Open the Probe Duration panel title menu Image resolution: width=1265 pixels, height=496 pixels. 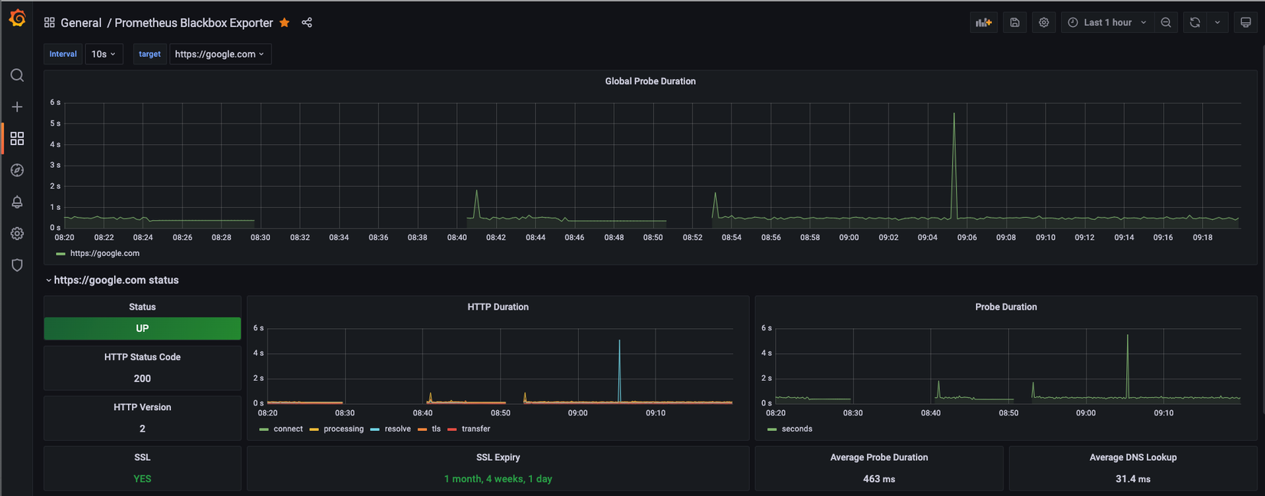(1006, 307)
